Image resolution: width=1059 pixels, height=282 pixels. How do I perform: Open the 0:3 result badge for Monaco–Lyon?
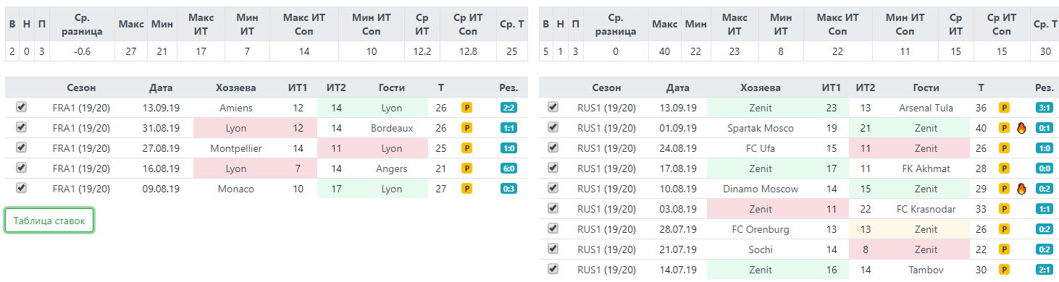[x=508, y=189]
